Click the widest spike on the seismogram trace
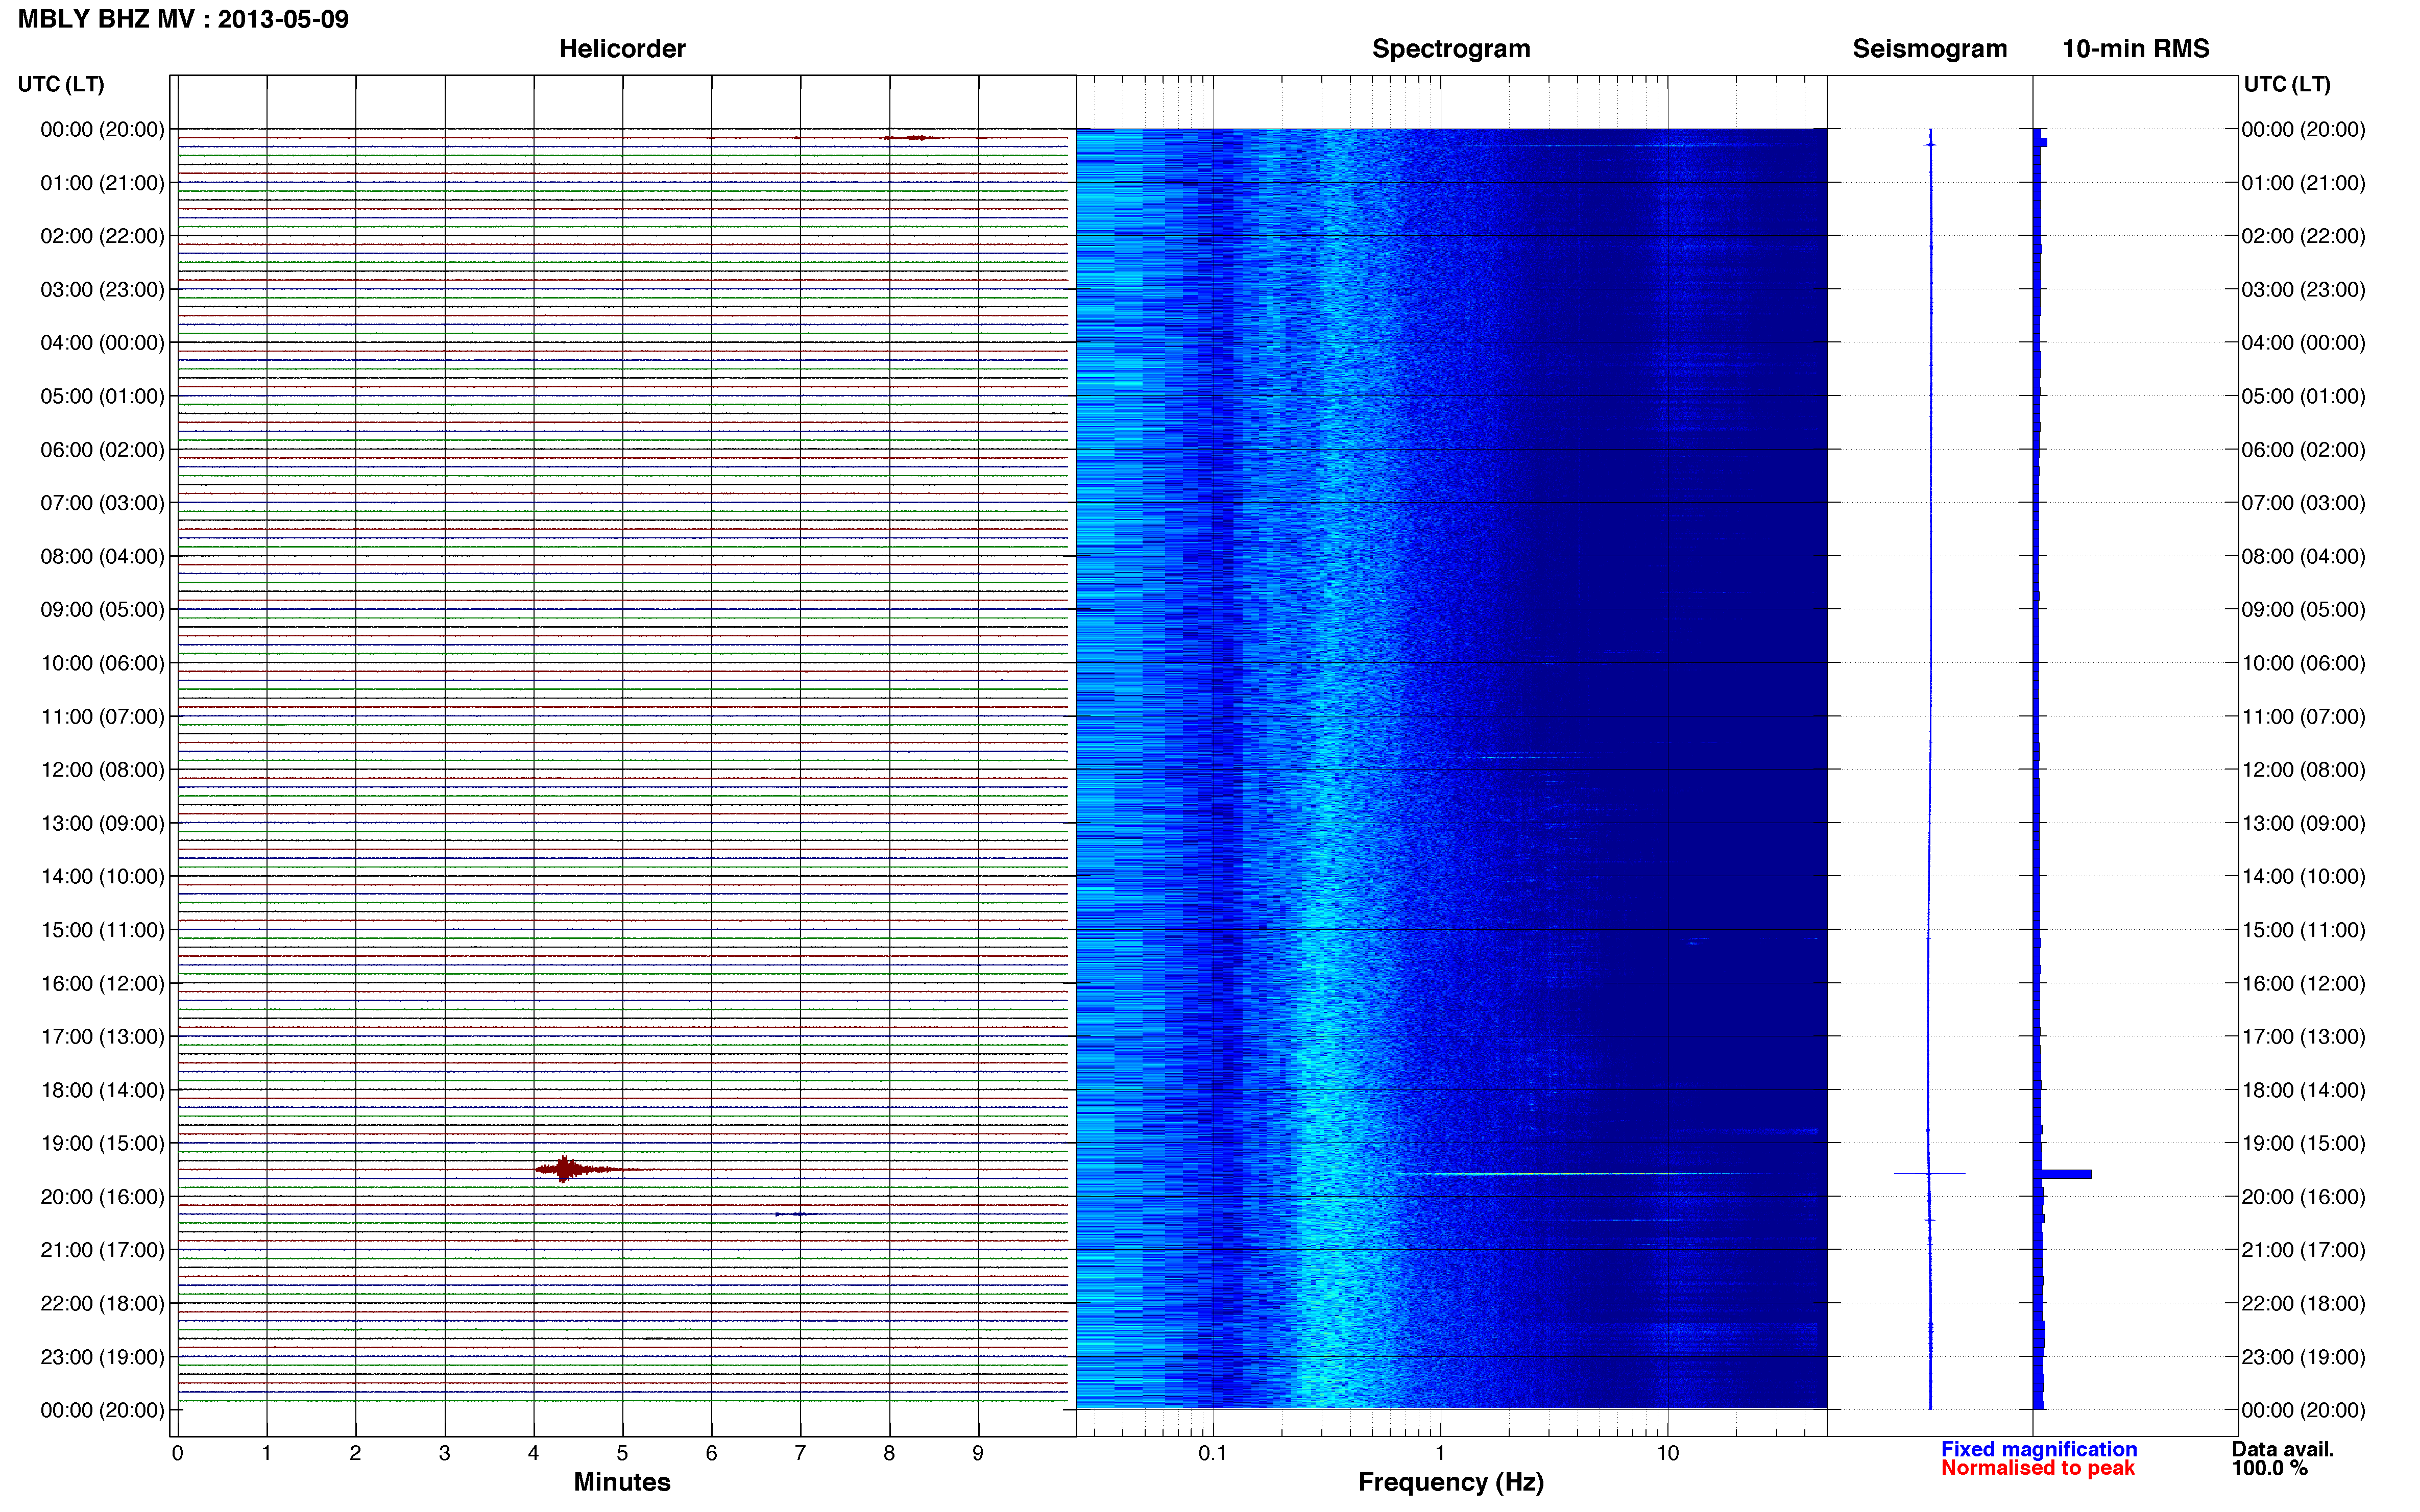The height and width of the screenshot is (1512, 2420). (1930, 1173)
